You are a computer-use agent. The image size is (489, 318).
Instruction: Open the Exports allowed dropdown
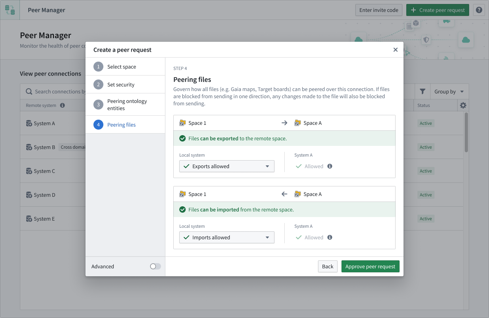tap(227, 166)
